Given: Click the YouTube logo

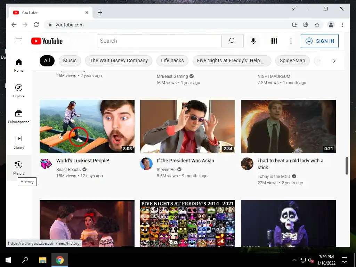Looking at the screenshot, I should tap(47, 41).
